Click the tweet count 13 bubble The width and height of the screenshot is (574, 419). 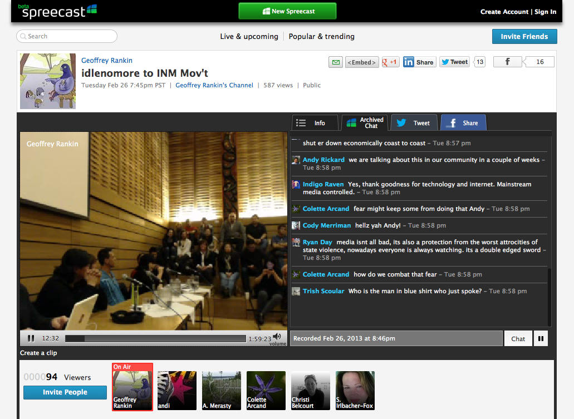coord(479,62)
